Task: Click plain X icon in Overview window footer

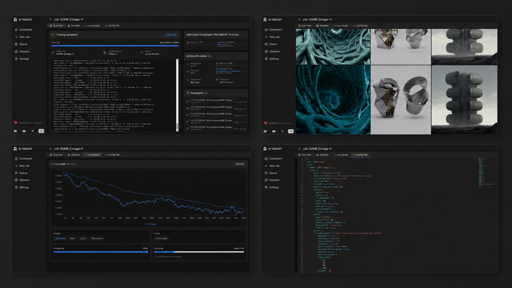Action: point(33,131)
